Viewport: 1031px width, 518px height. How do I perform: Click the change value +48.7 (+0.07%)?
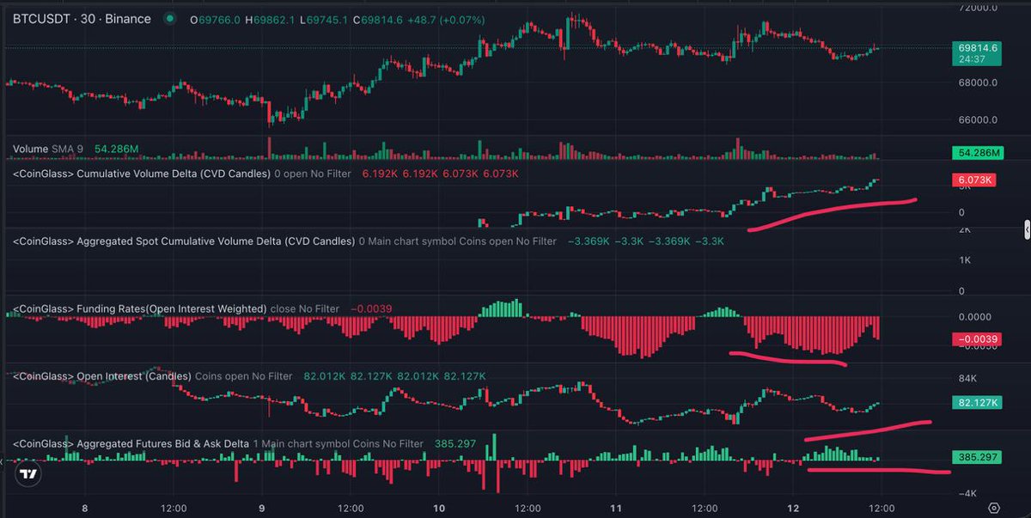coord(448,19)
